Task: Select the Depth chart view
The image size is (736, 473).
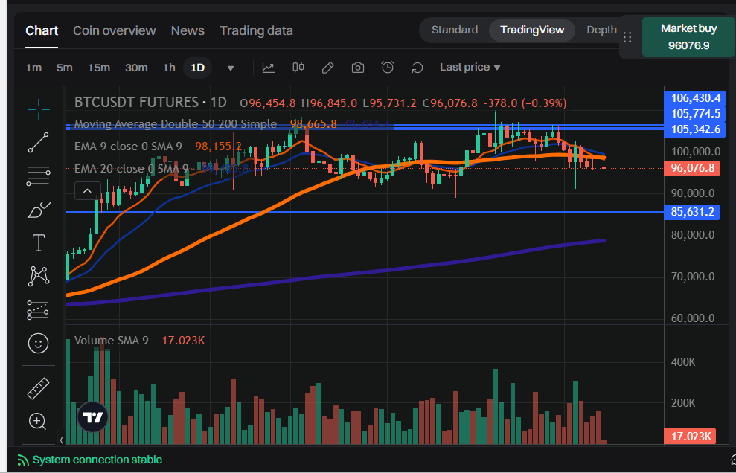Action: click(601, 30)
